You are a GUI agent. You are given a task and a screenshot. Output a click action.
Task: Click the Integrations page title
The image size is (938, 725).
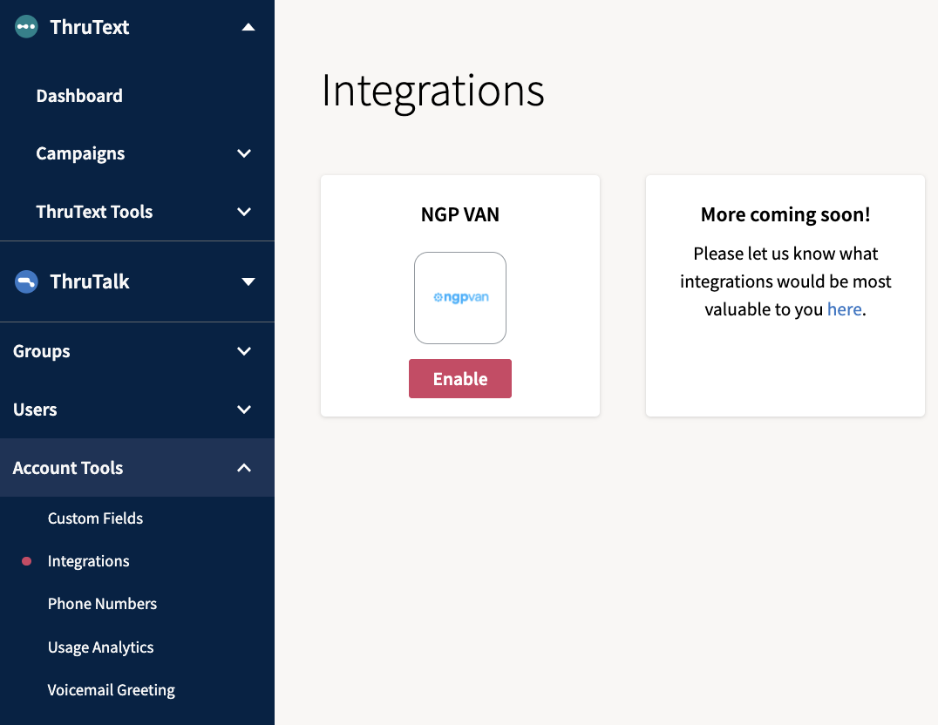coord(433,91)
